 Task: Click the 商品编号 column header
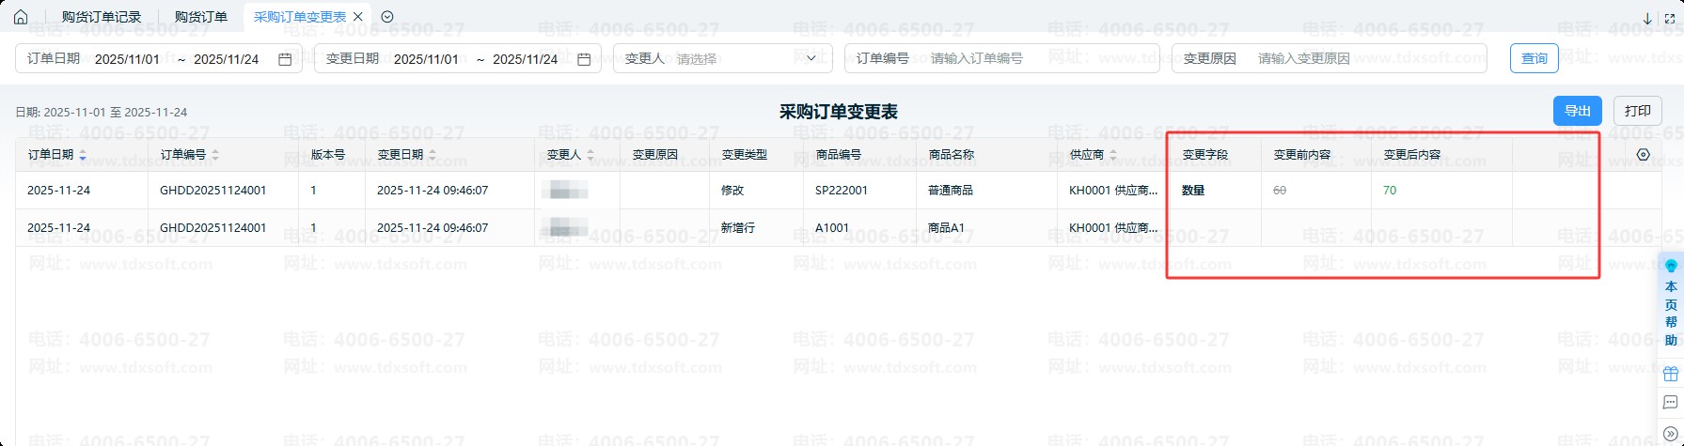(x=839, y=155)
